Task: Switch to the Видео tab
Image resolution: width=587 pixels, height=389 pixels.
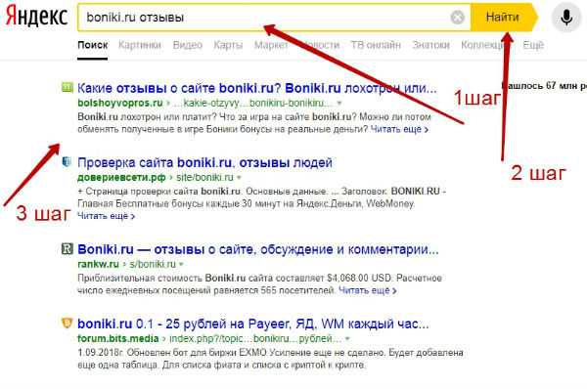Action: [187, 45]
